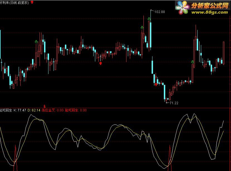Select the earliest green down arrow on the chart
This screenshot has height=171, width=231.
[36, 42]
